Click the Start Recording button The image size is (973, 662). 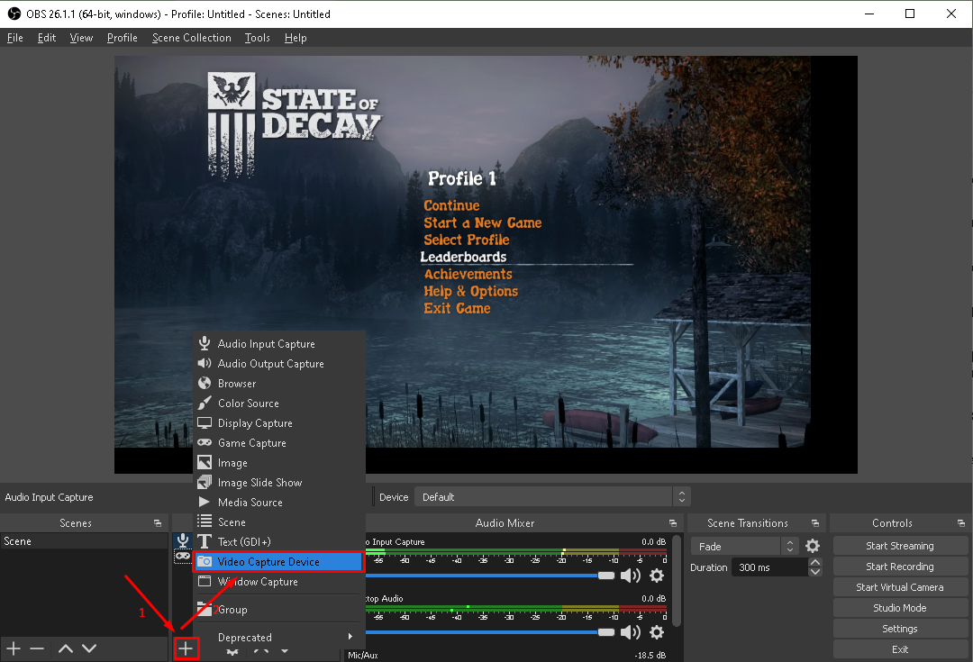coord(900,567)
